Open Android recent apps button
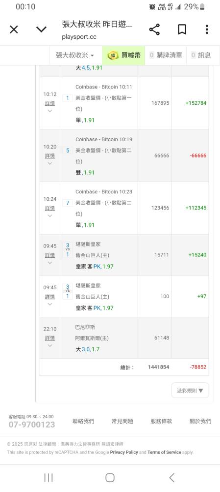 coord(48,478)
